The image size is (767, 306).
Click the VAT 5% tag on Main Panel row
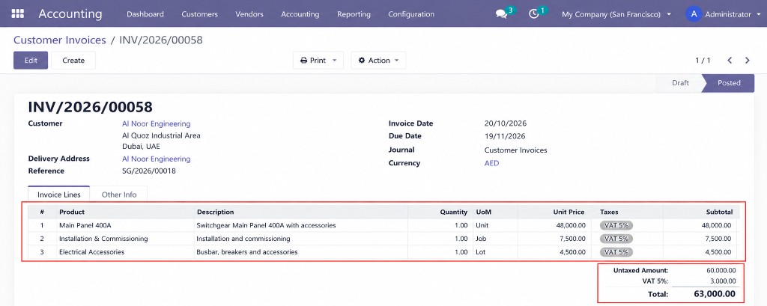pos(616,225)
